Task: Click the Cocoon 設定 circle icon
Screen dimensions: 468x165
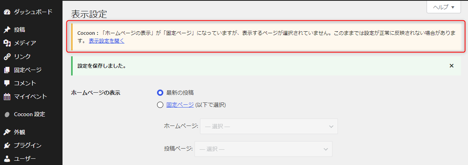Action: pos(7,115)
